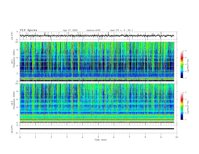Click the "1" tick on time axis
The width and height of the screenshot is (199, 154).
(35, 137)
